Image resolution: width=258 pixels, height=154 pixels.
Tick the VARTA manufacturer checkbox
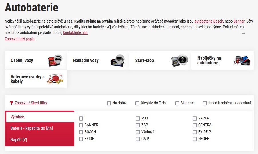point(195,118)
